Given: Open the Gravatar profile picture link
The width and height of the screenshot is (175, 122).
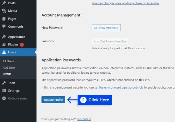Looking at the screenshot, I should 125,3.
